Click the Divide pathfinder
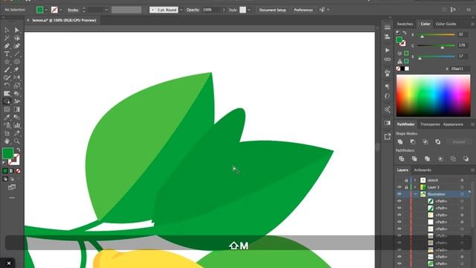476x268 pixels. click(x=402, y=159)
